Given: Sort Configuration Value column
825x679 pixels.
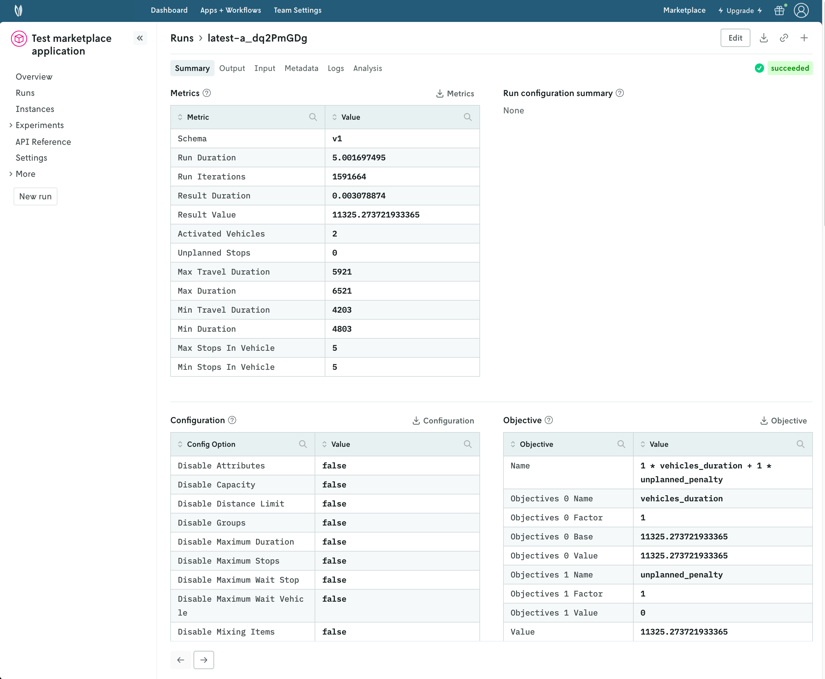Looking at the screenshot, I should (324, 444).
